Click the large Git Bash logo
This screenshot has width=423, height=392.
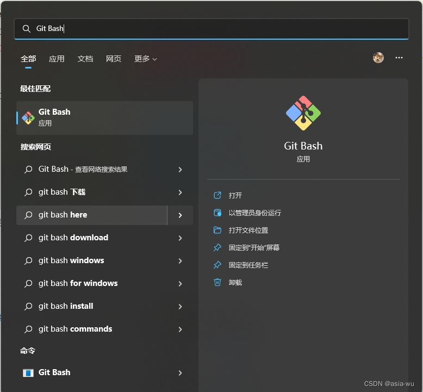[303, 113]
